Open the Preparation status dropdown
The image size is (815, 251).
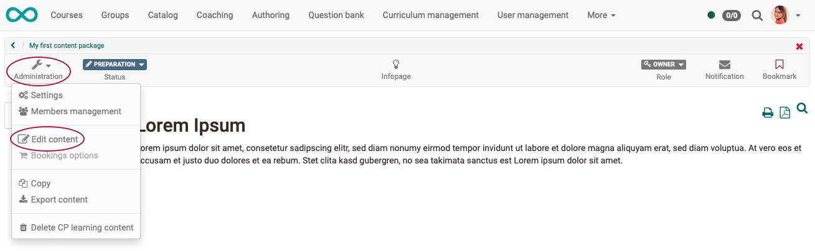[115, 65]
